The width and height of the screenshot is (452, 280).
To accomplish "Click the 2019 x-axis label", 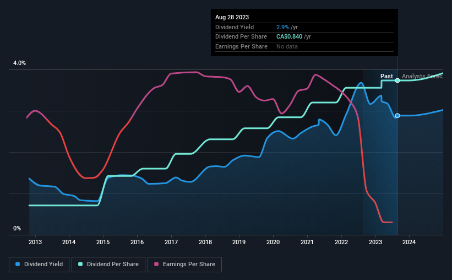I will pos(239,242).
